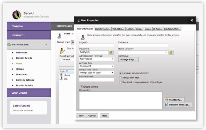The width and height of the screenshot is (206, 130).
Task: Click the Solarwinds.com domain status icon
Action: (x=9, y=45)
